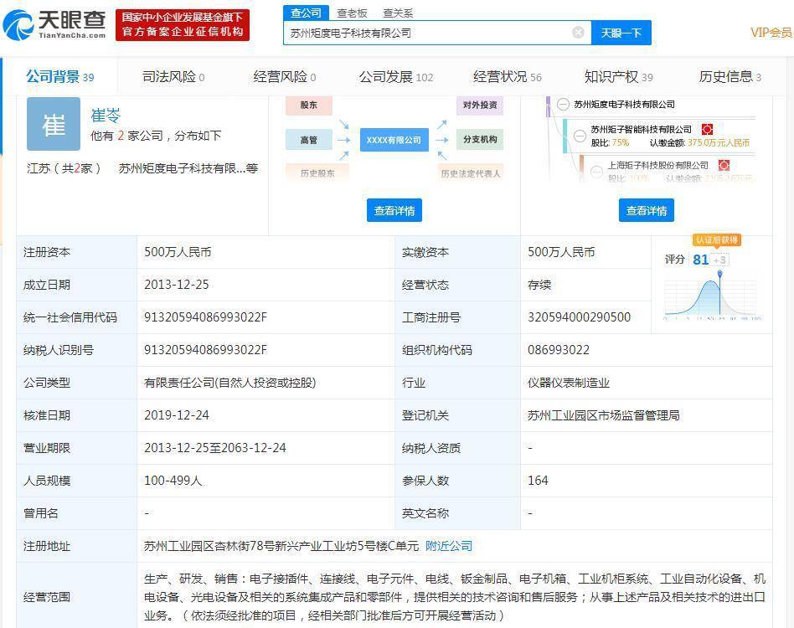Click the 统一社会信用代码 value 91320594086993022F
Screen dimensions: 794x628
click(x=205, y=317)
